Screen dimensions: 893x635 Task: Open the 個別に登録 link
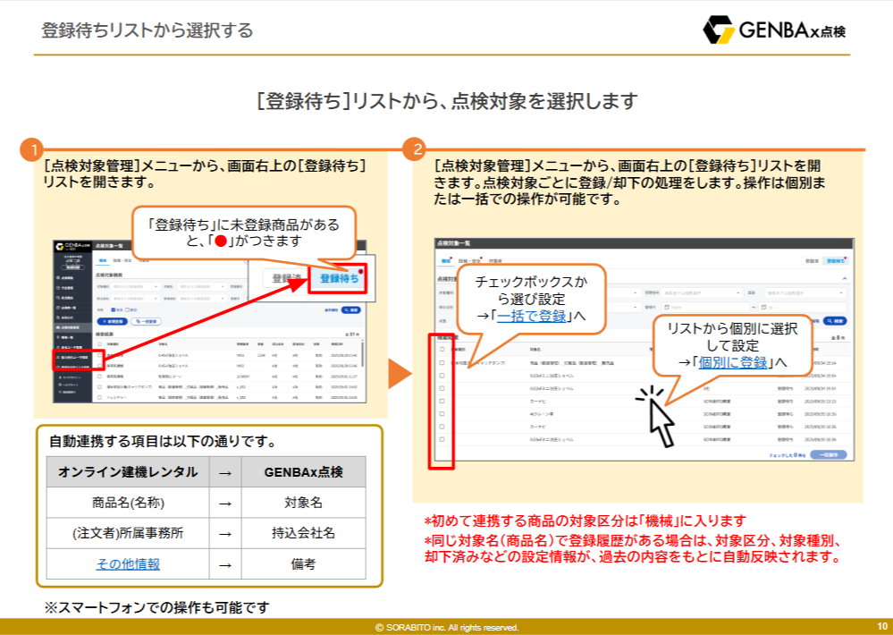click(733, 361)
